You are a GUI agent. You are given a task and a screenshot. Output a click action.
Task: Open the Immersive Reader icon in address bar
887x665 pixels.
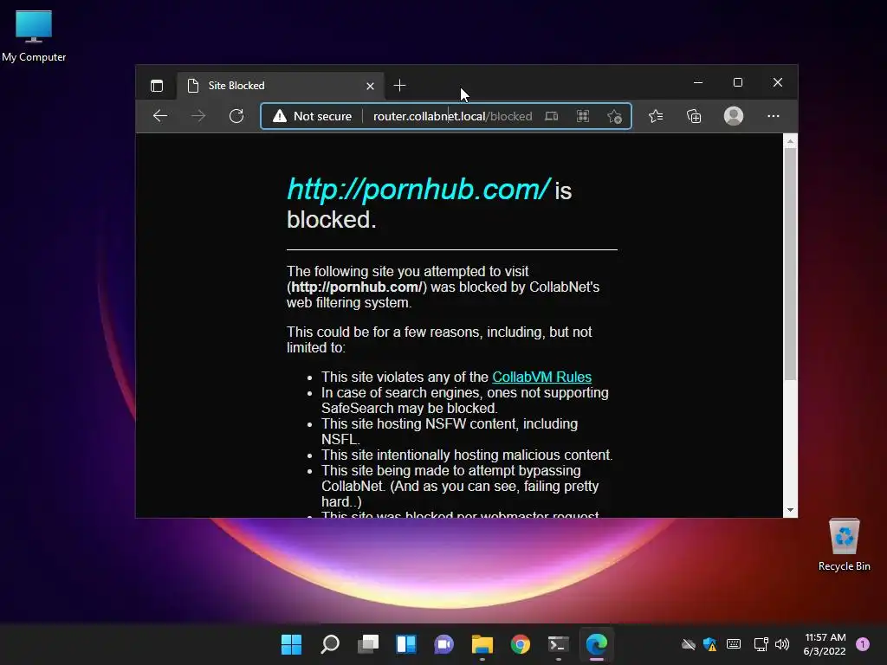[x=552, y=116]
